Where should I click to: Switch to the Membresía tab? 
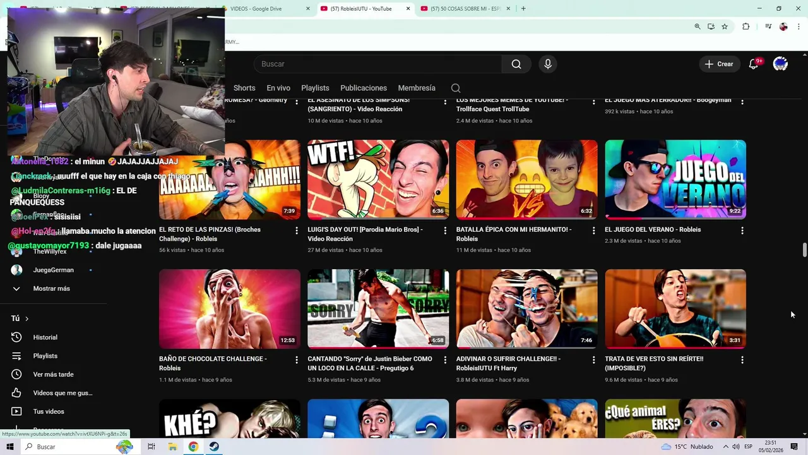[417, 88]
